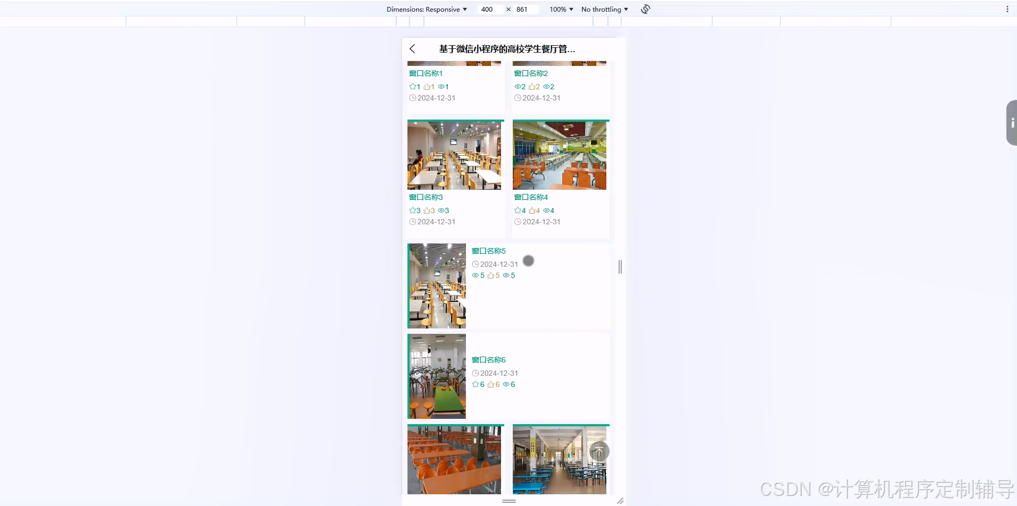Click the clock icon beside 窗口名称4 date

[519, 222]
